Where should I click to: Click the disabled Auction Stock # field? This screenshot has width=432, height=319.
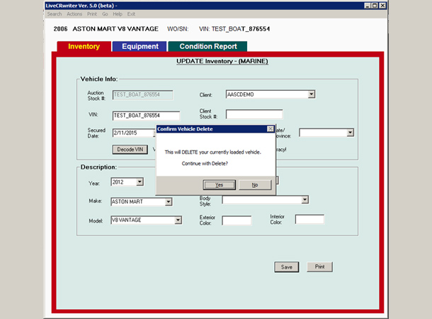142,95
